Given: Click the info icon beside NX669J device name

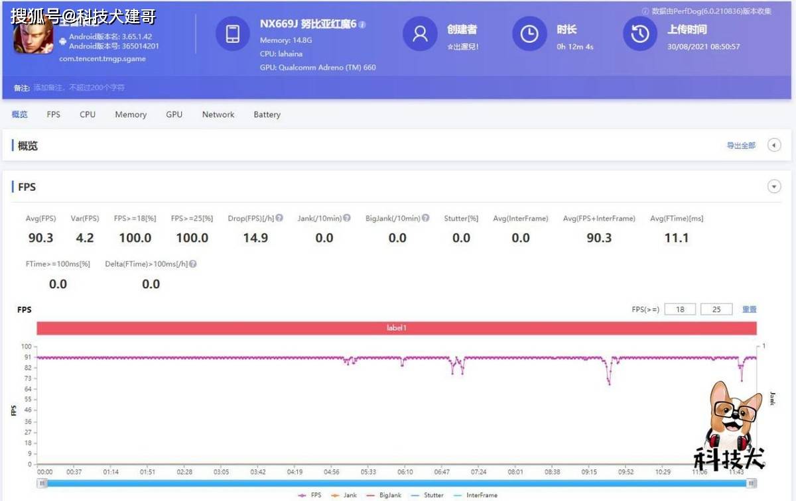Looking at the screenshot, I should click(x=363, y=24).
